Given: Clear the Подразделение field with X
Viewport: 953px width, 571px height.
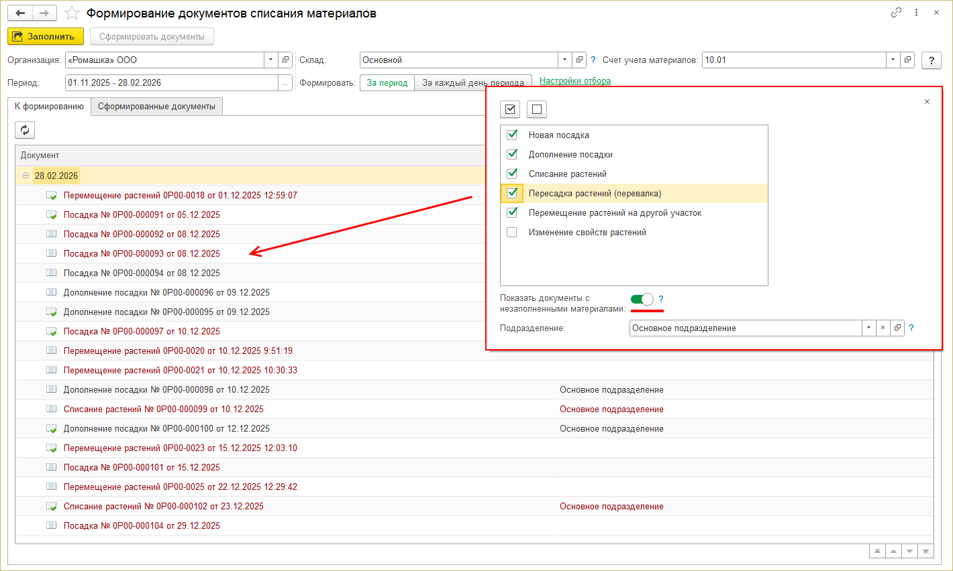Looking at the screenshot, I should click(883, 328).
